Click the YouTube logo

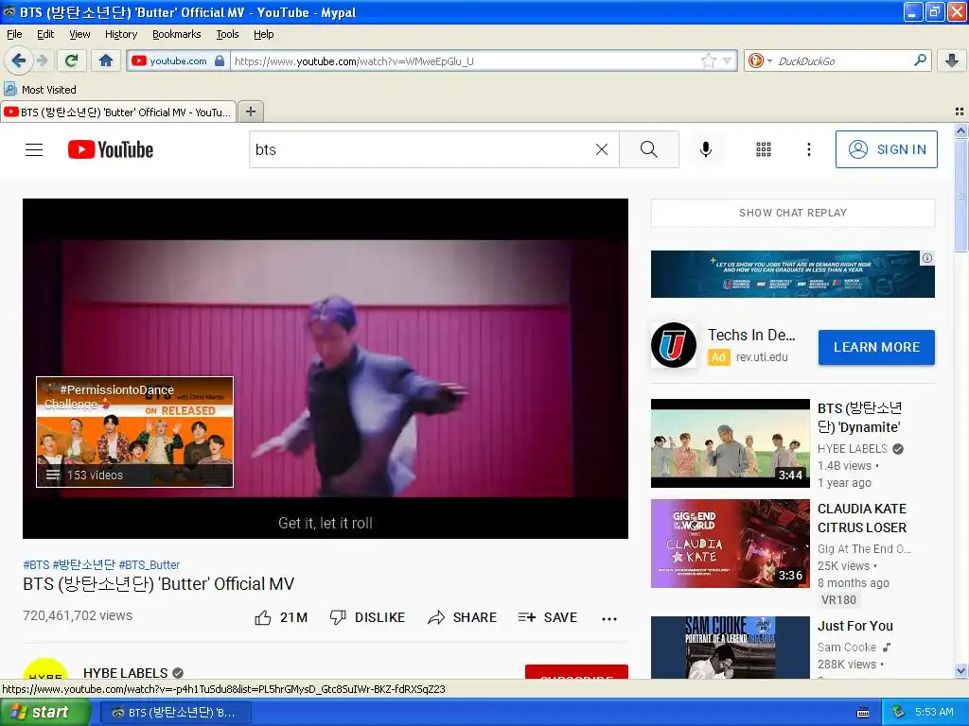coord(111,149)
